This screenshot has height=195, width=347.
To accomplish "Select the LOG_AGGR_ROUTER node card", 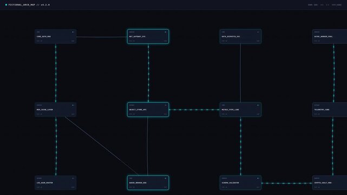I will click(x=56, y=183).
